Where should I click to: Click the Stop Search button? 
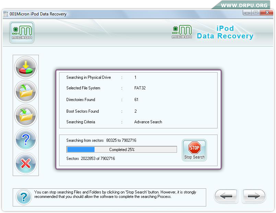(194, 150)
